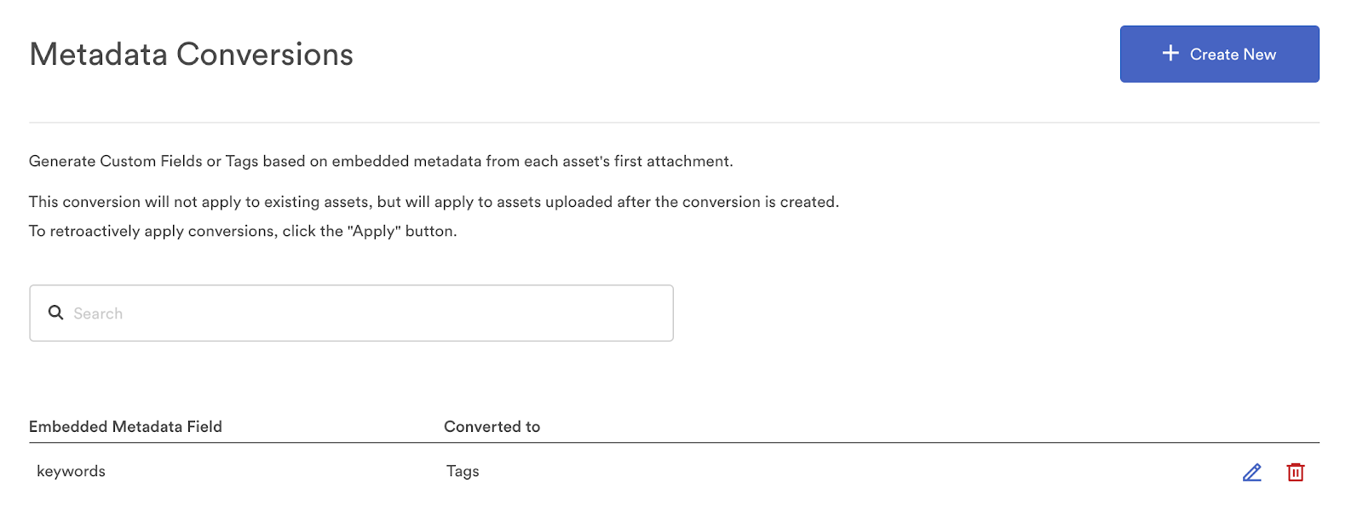Click empty space in the keywords row
The image size is (1363, 517).
(x=852, y=472)
